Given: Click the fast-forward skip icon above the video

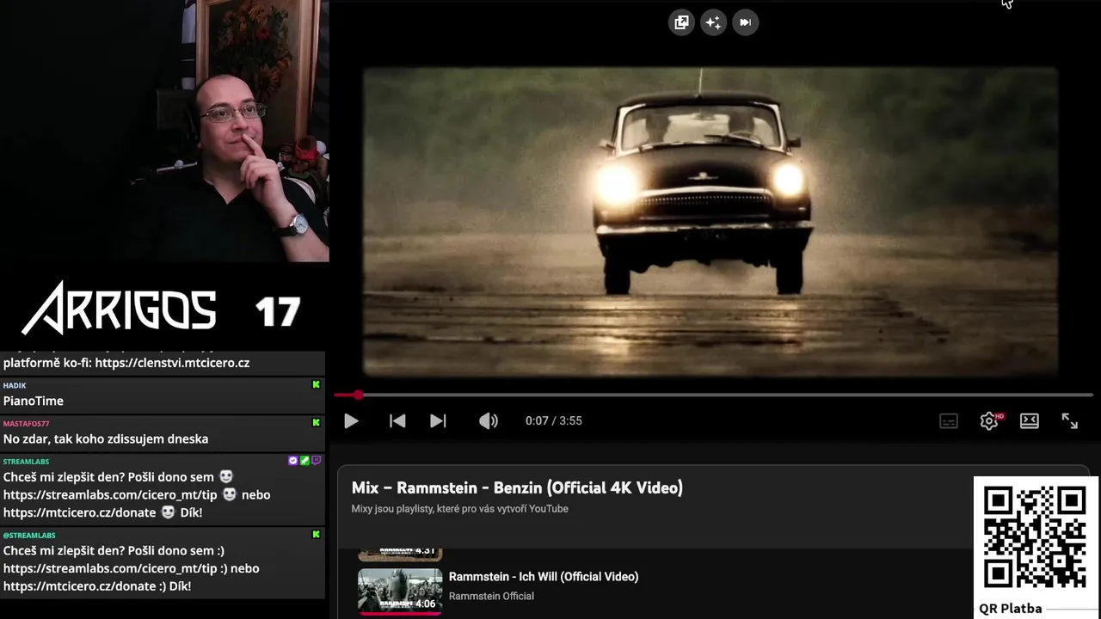Looking at the screenshot, I should coord(745,22).
